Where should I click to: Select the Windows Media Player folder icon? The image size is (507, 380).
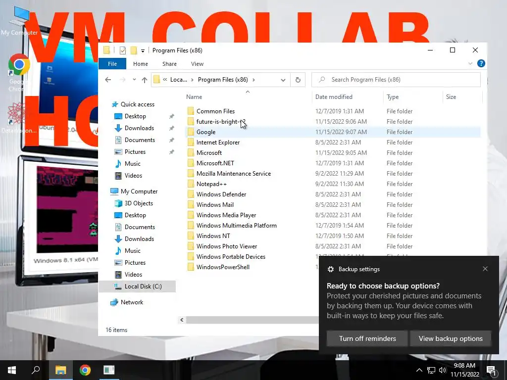[191, 215]
